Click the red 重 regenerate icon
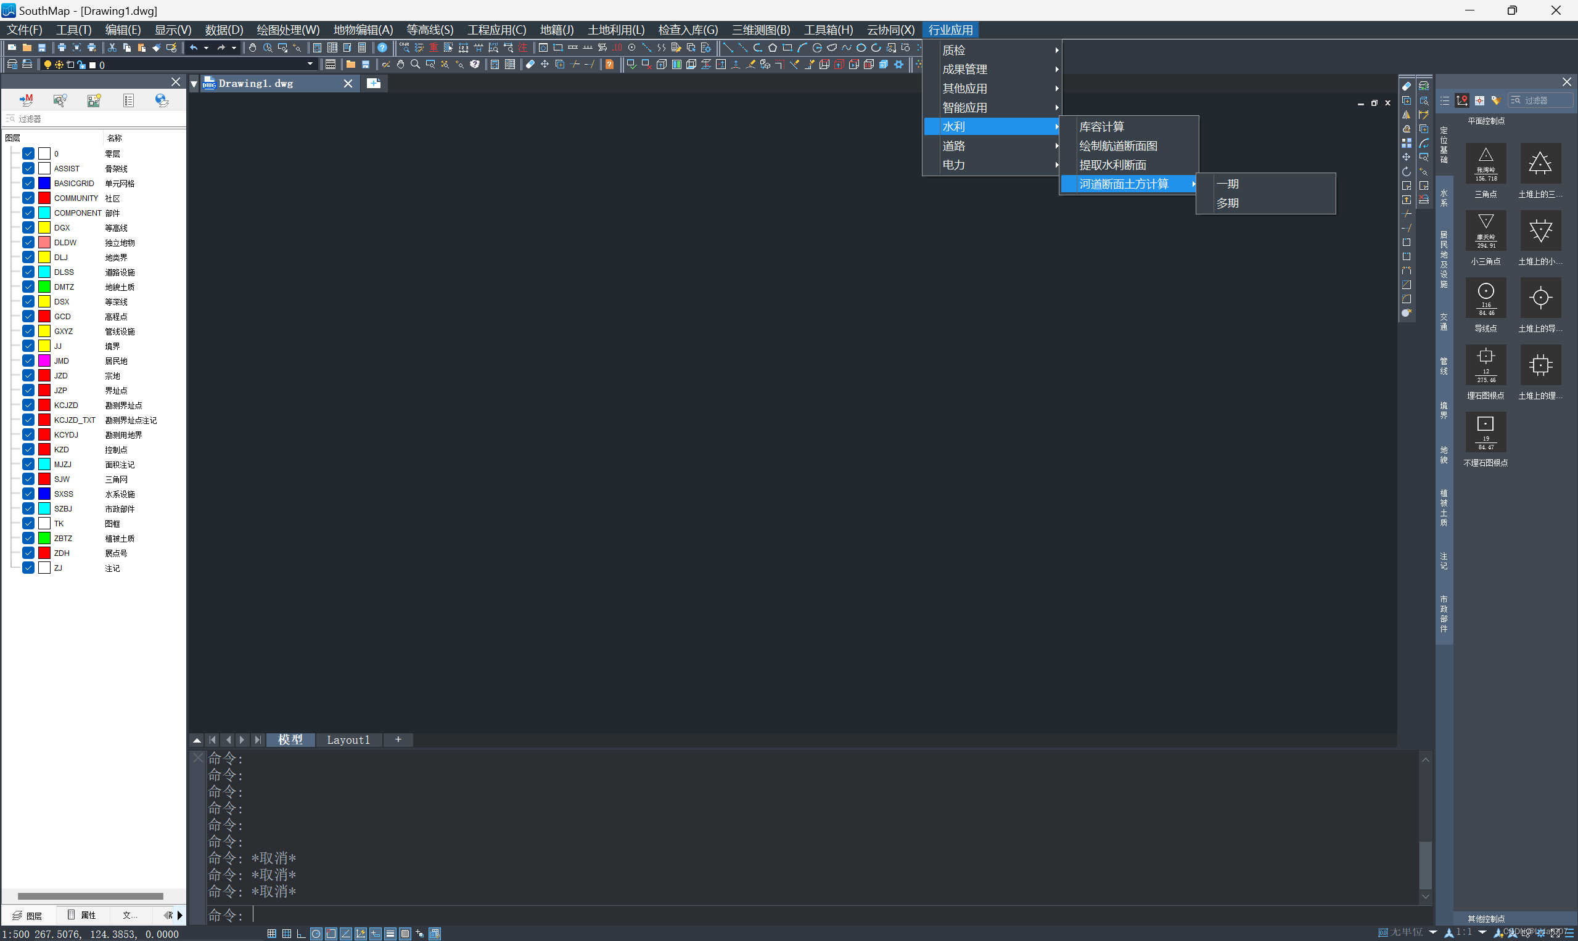The height and width of the screenshot is (941, 1578). pos(434,47)
